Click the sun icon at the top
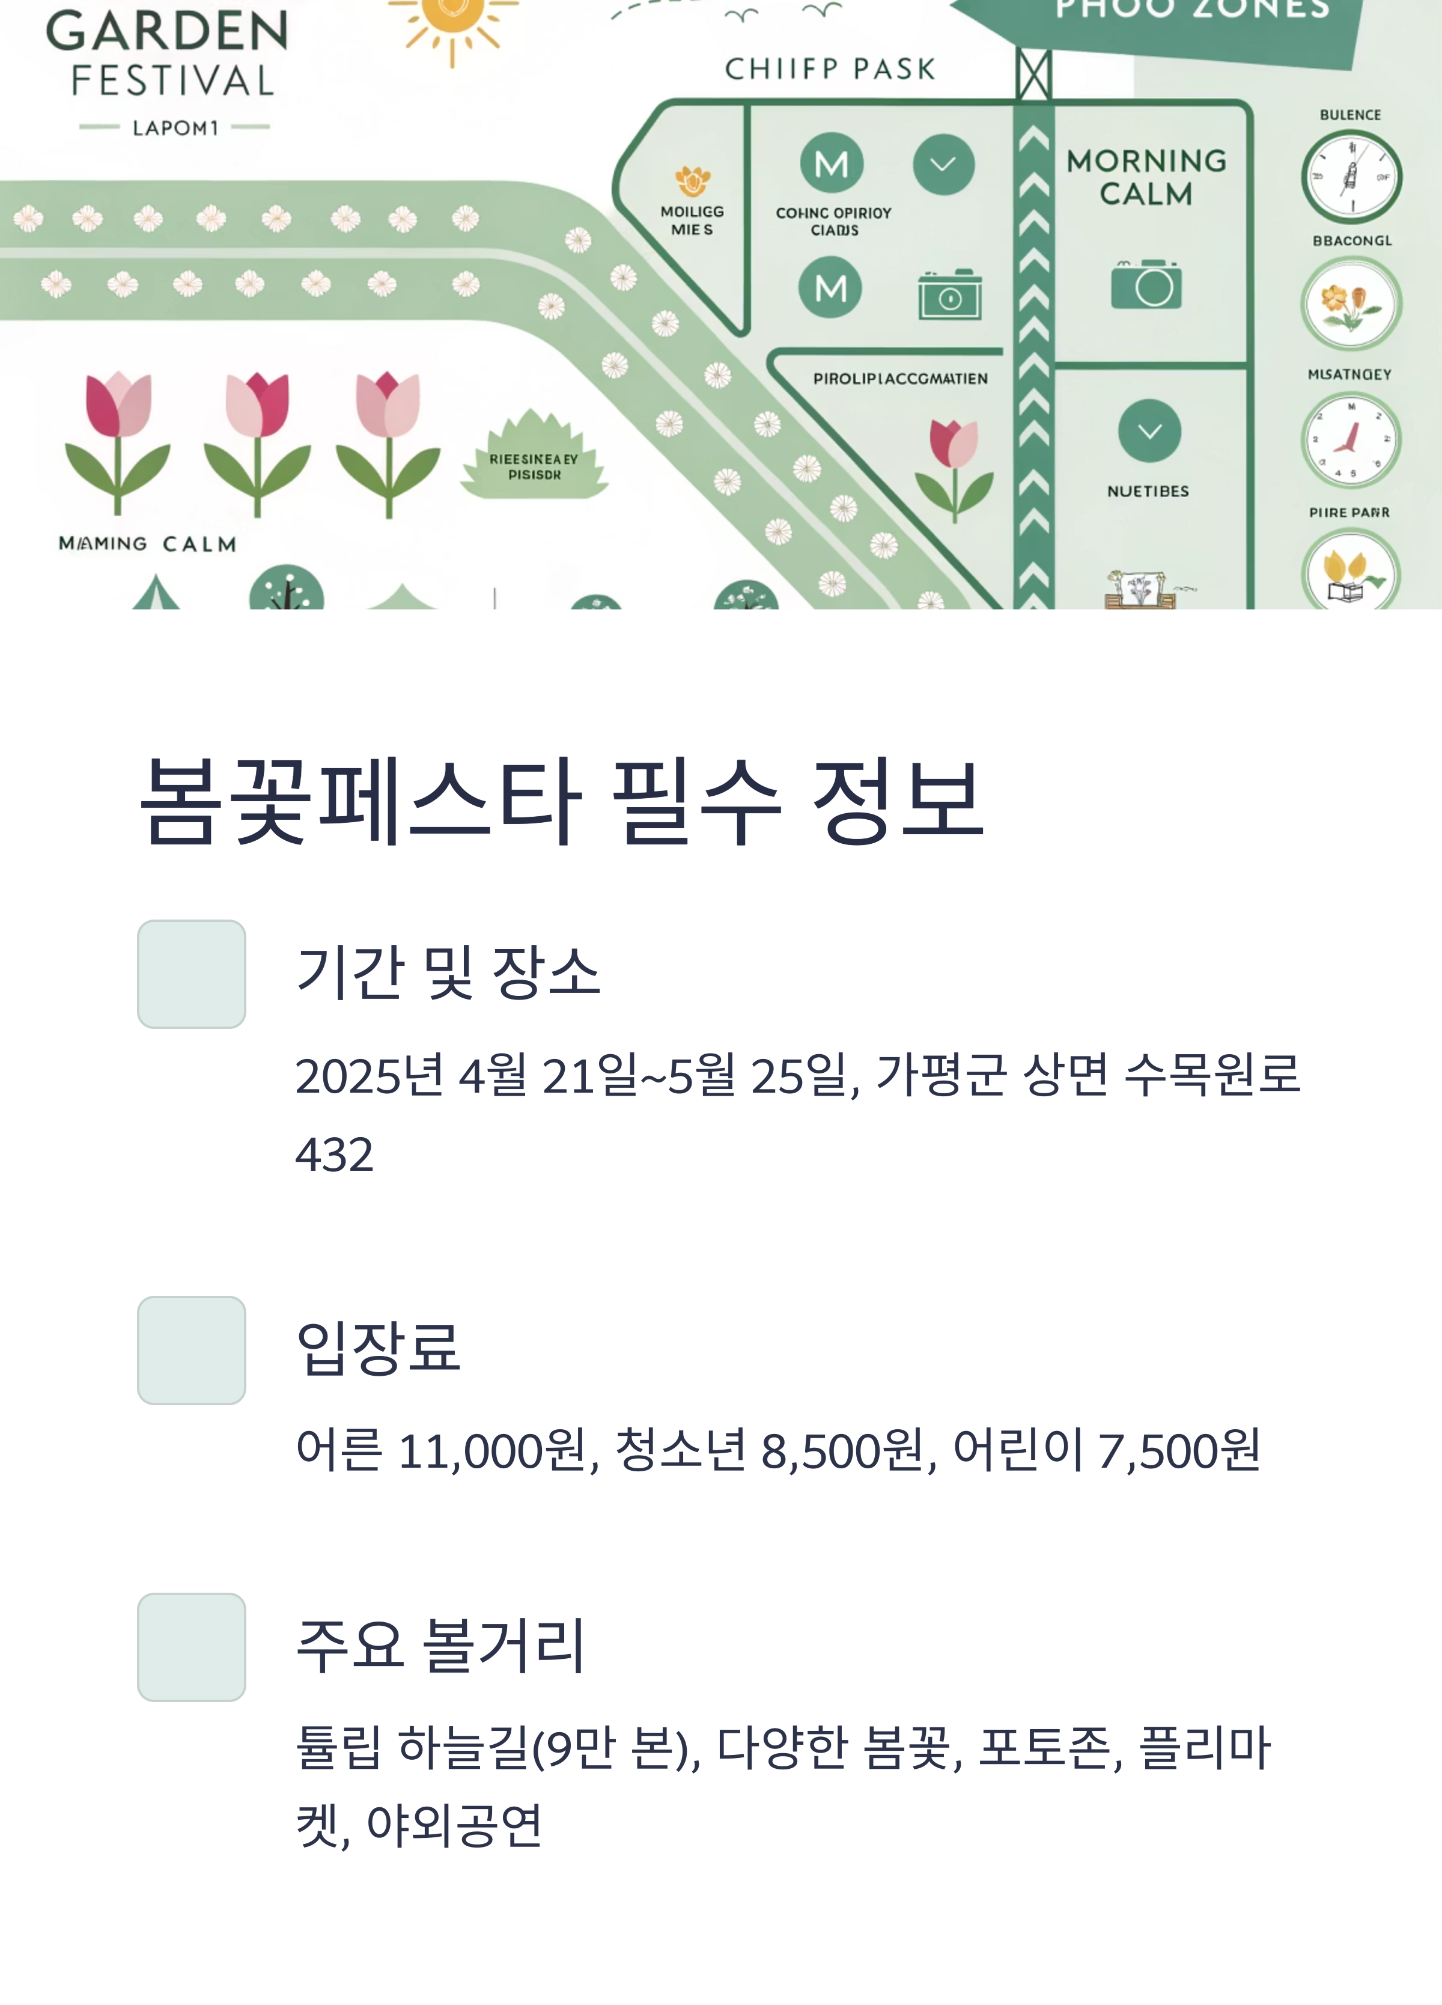This screenshot has width=1442, height=2005. point(452,22)
